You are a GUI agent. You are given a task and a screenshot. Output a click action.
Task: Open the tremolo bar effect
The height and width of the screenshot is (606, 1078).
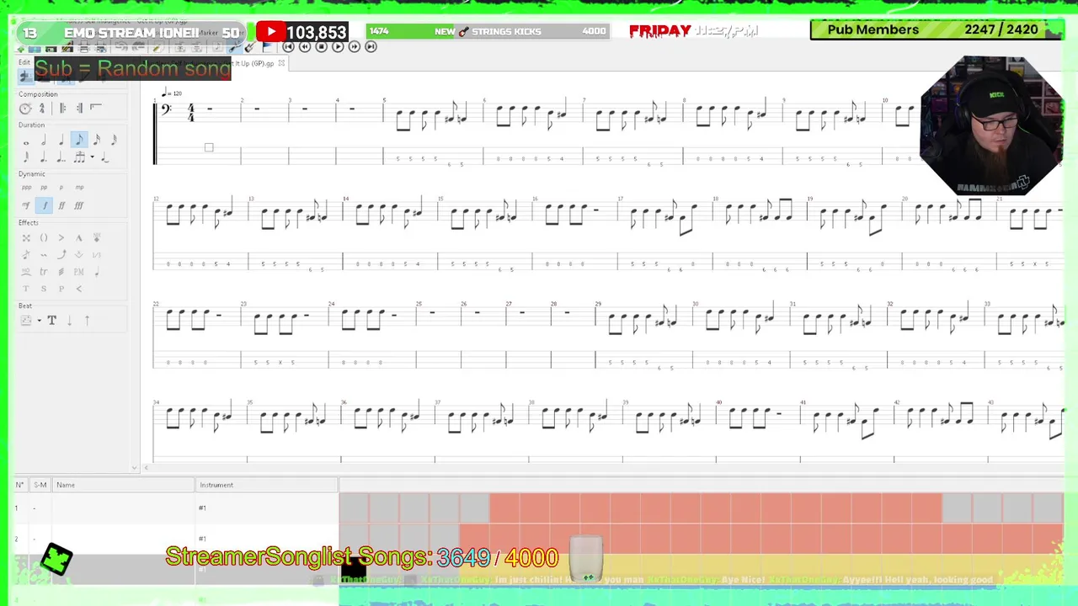[x=79, y=255]
